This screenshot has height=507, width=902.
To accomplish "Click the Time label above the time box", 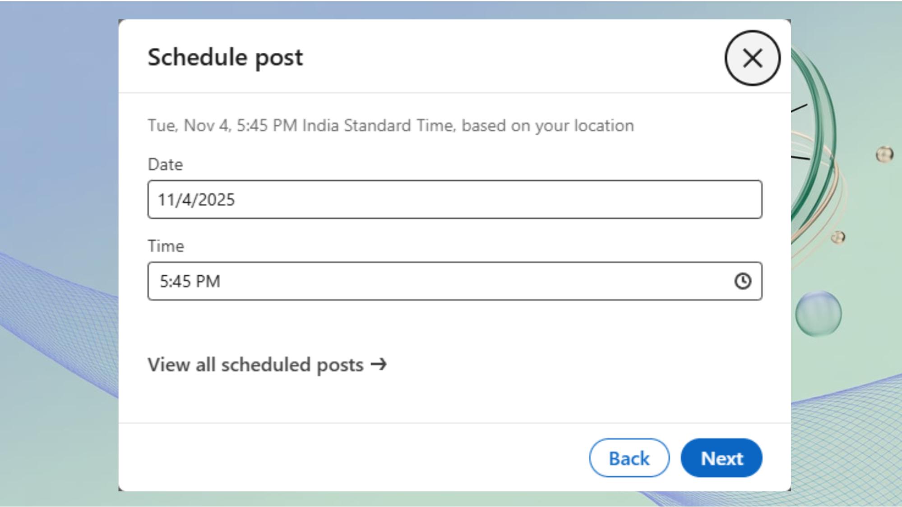I will pyautogui.click(x=166, y=246).
